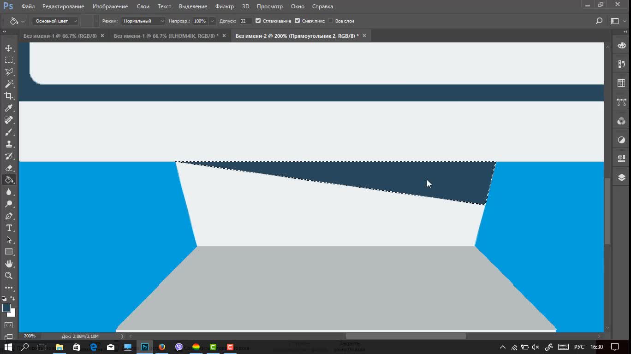
Task: Select the Move tool
Action: coord(9,48)
